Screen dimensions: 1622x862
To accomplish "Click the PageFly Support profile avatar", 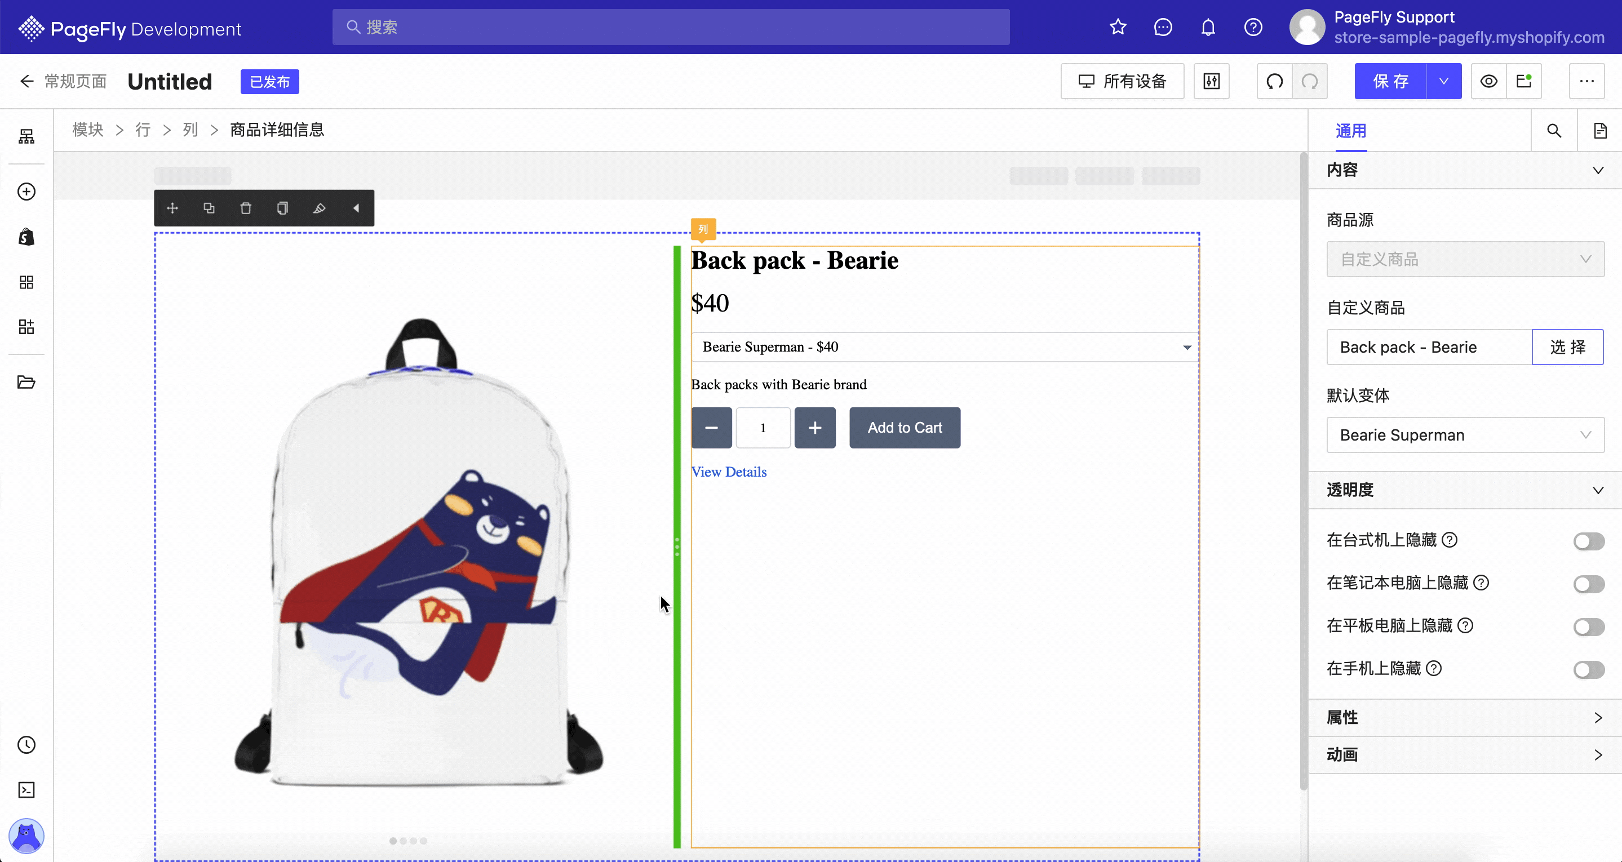I will 1307,27.
